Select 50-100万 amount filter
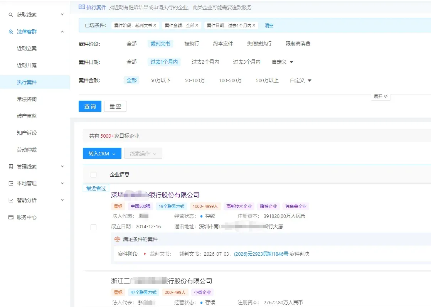The width and height of the screenshot is (431, 307). tap(195, 80)
